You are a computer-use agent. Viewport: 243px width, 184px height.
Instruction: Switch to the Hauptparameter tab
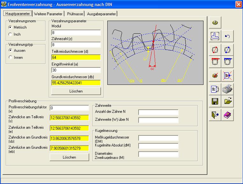[x=18, y=14]
